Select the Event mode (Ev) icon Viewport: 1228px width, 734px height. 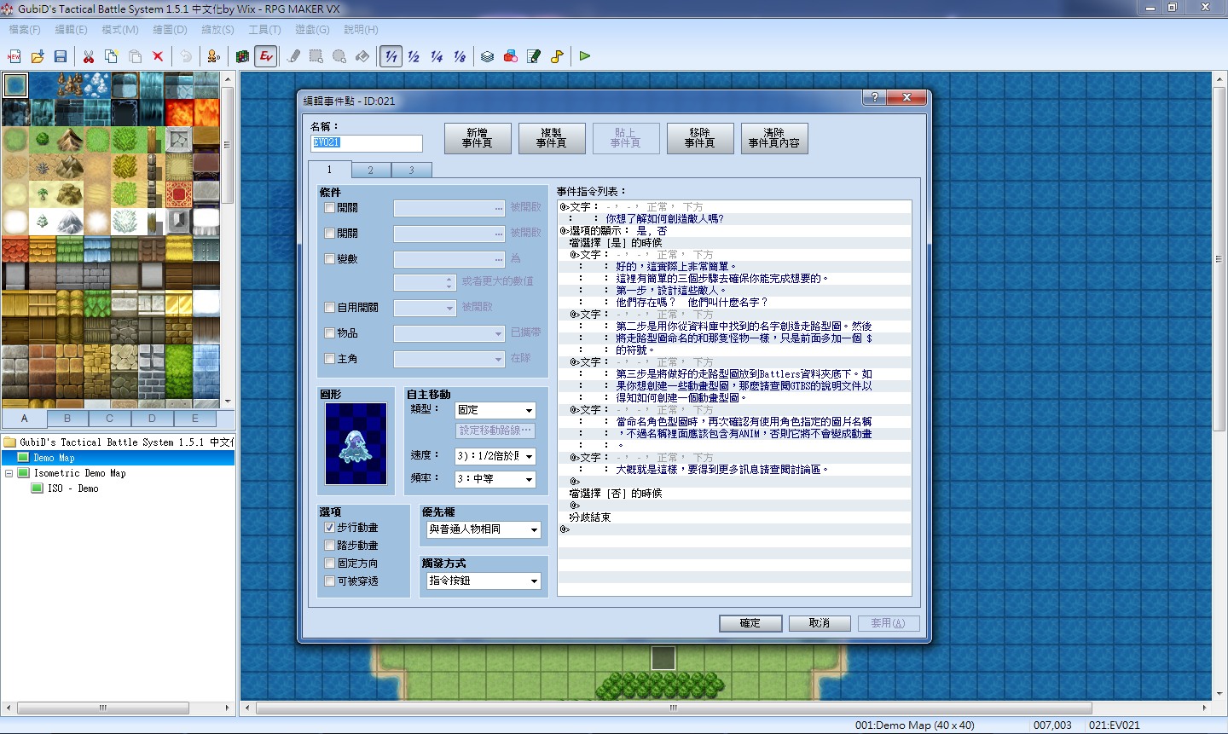click(266, 56)
